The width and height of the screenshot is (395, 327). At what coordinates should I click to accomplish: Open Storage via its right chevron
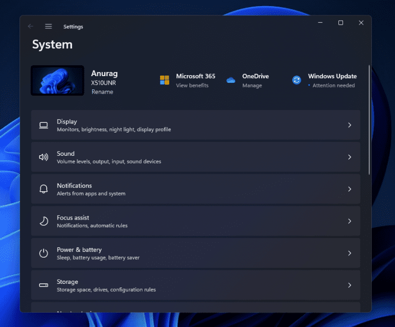[x=350, y=285]
